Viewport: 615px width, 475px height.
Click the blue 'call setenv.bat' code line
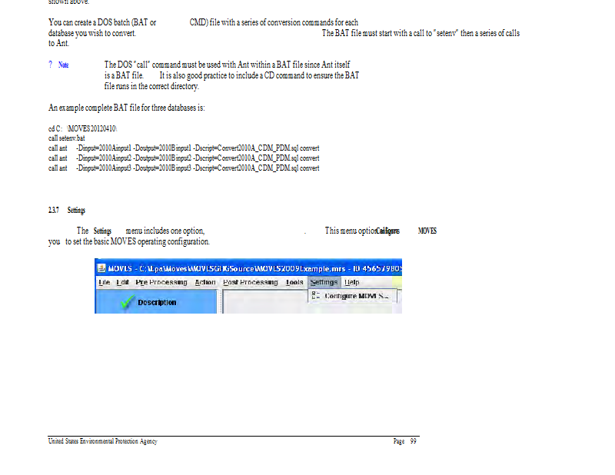pyautogui.click(x=67, y=138)
